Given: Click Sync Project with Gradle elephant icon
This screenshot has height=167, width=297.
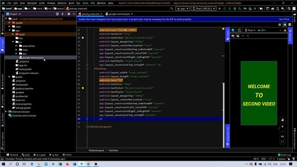Looking at the screenshot, I should coord(272,8).
